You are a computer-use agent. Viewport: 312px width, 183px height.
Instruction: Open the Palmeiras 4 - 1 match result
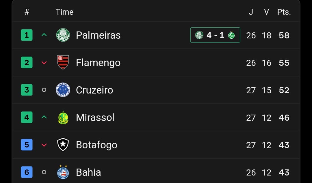pyautogui.click(x=215, y=35)
